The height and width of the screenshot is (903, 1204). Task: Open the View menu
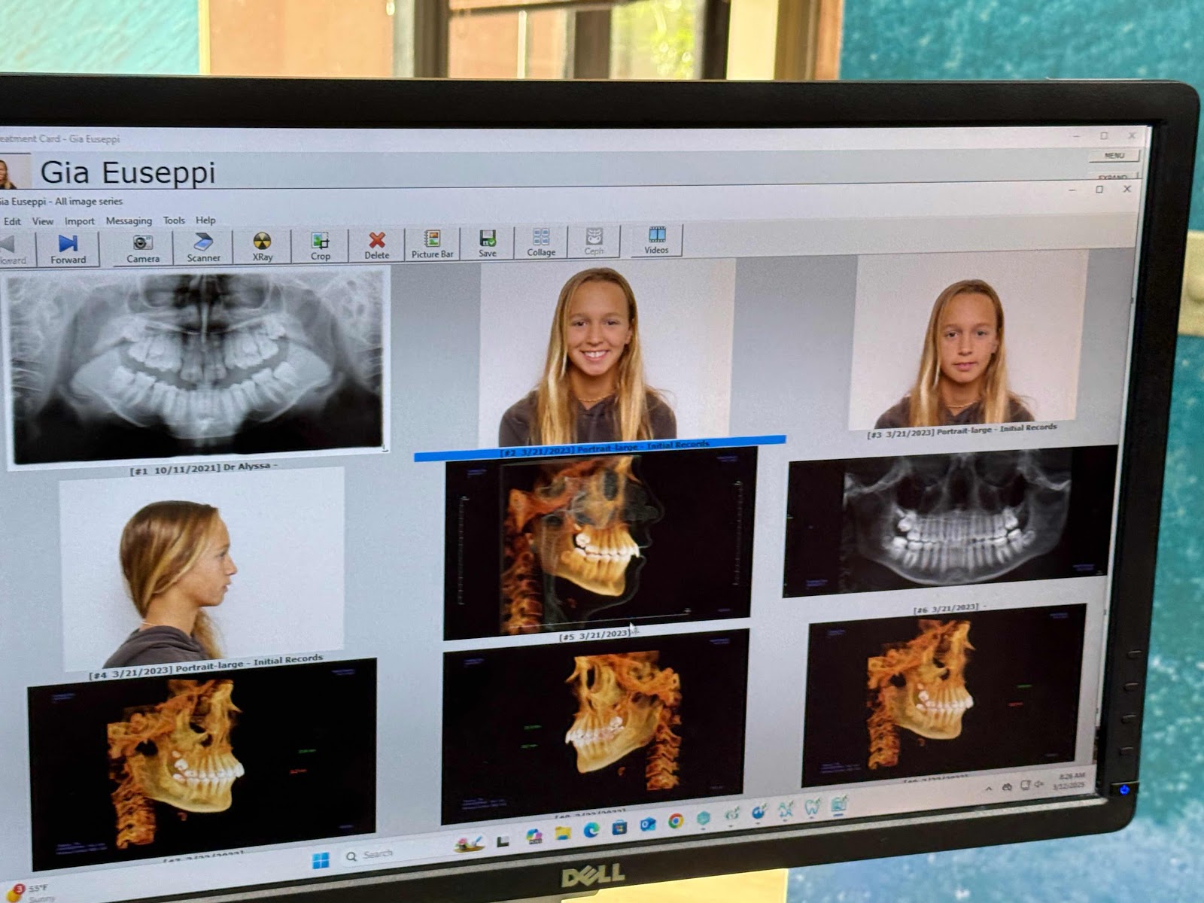coord(42,221)
